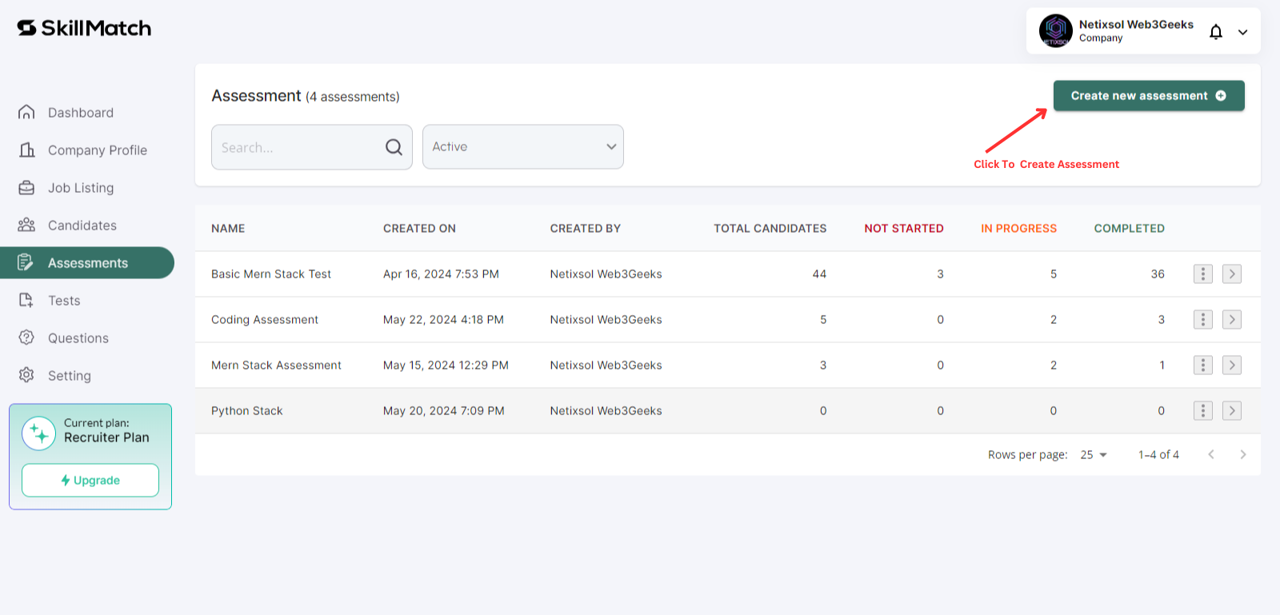Image resolution: width=1280 pixels, height=615 pixels.
Task: Click the Coding Assessment name
Action: (x=265, y=320)
